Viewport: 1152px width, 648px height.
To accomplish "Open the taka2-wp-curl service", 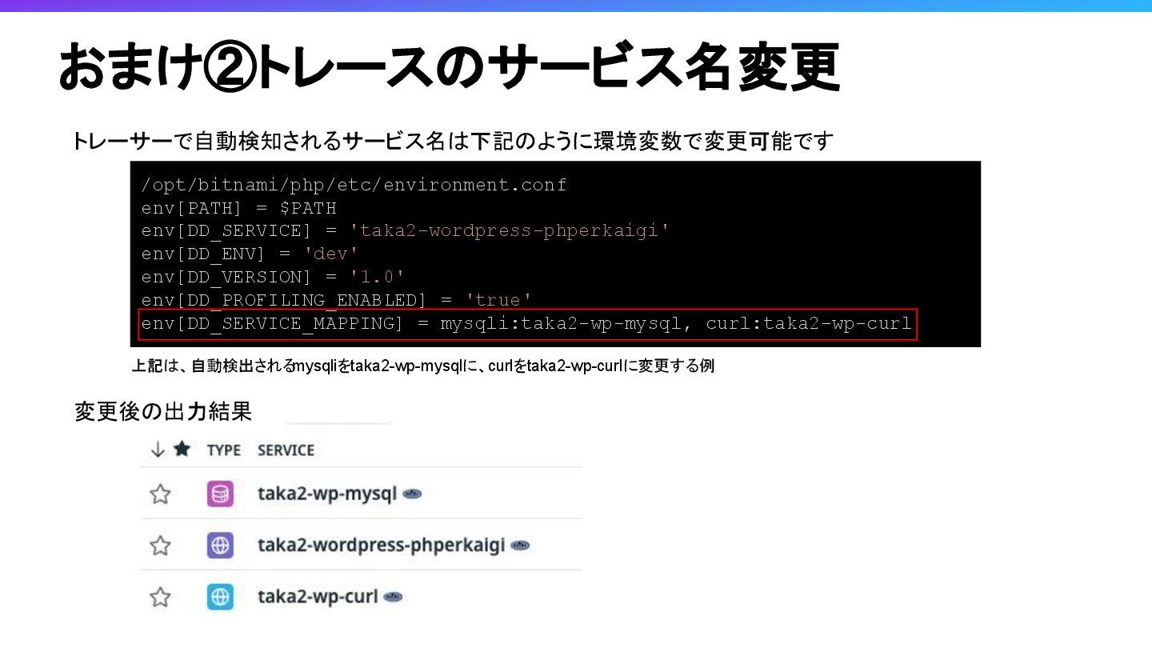I will pos(318,597).
